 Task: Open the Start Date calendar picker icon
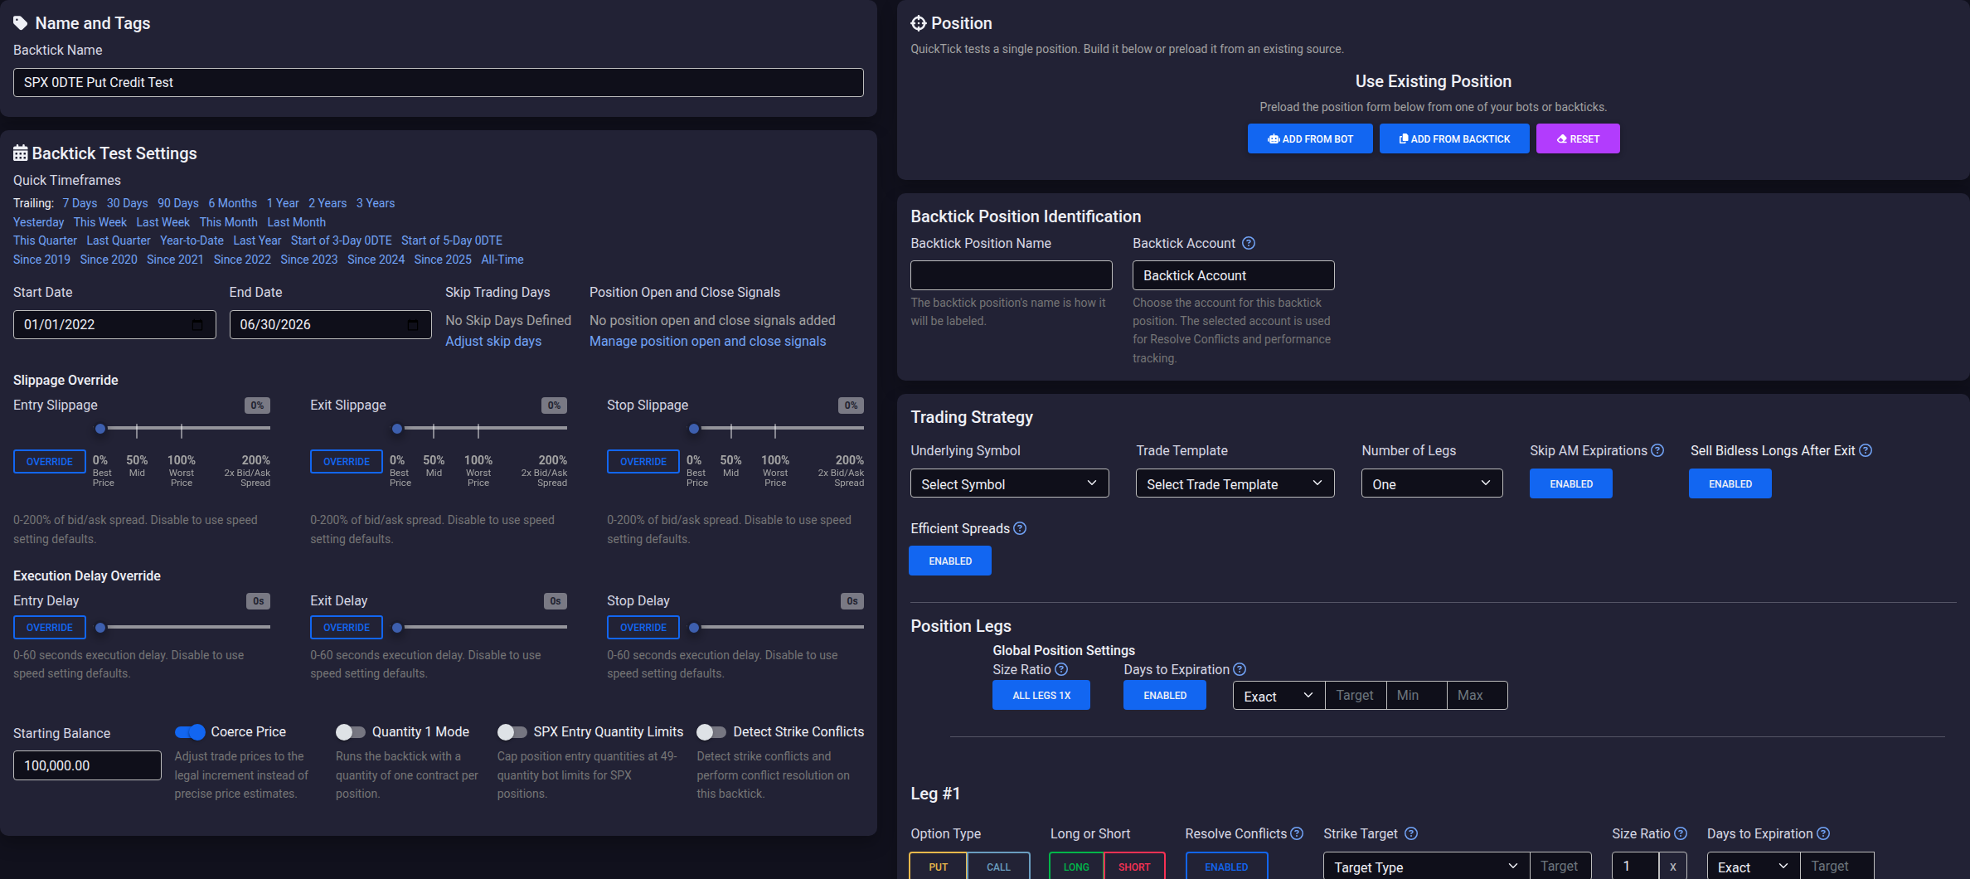coord(197,324)
